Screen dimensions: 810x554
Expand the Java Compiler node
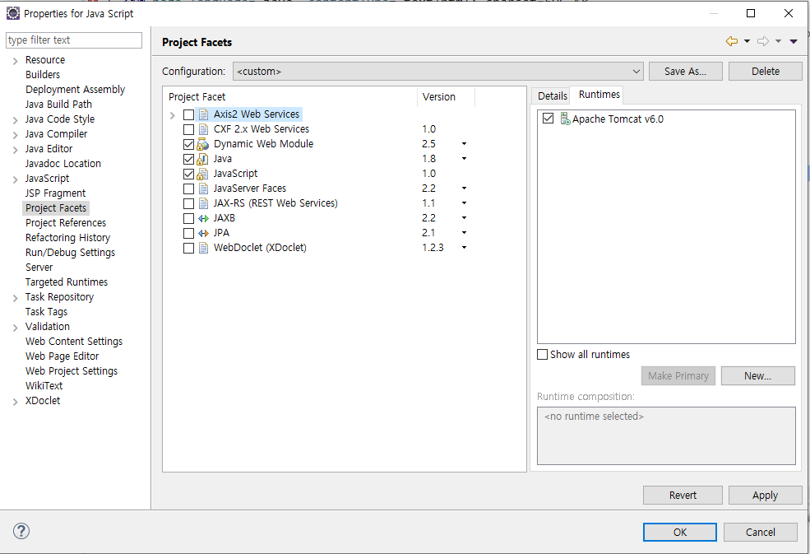pyautogui.click(x=15, y=135)
